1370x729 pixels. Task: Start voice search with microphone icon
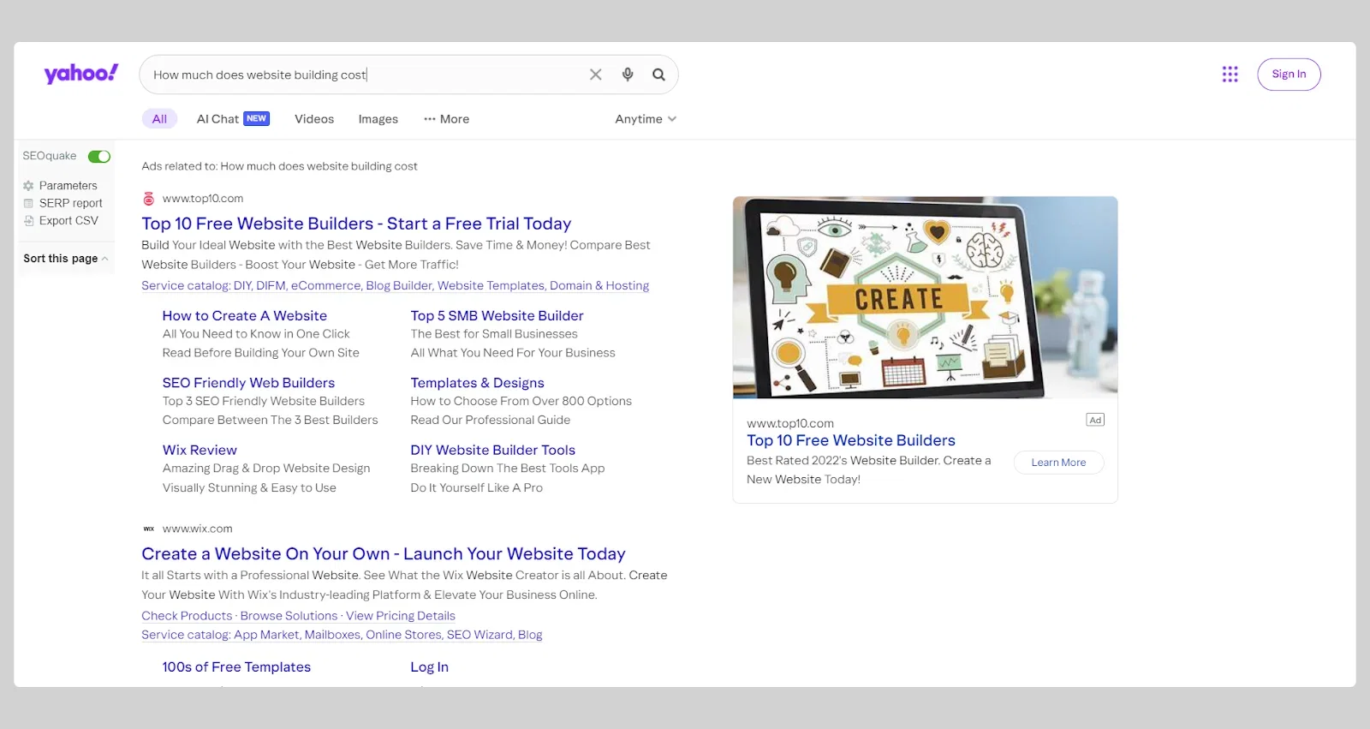pos(628,75)
